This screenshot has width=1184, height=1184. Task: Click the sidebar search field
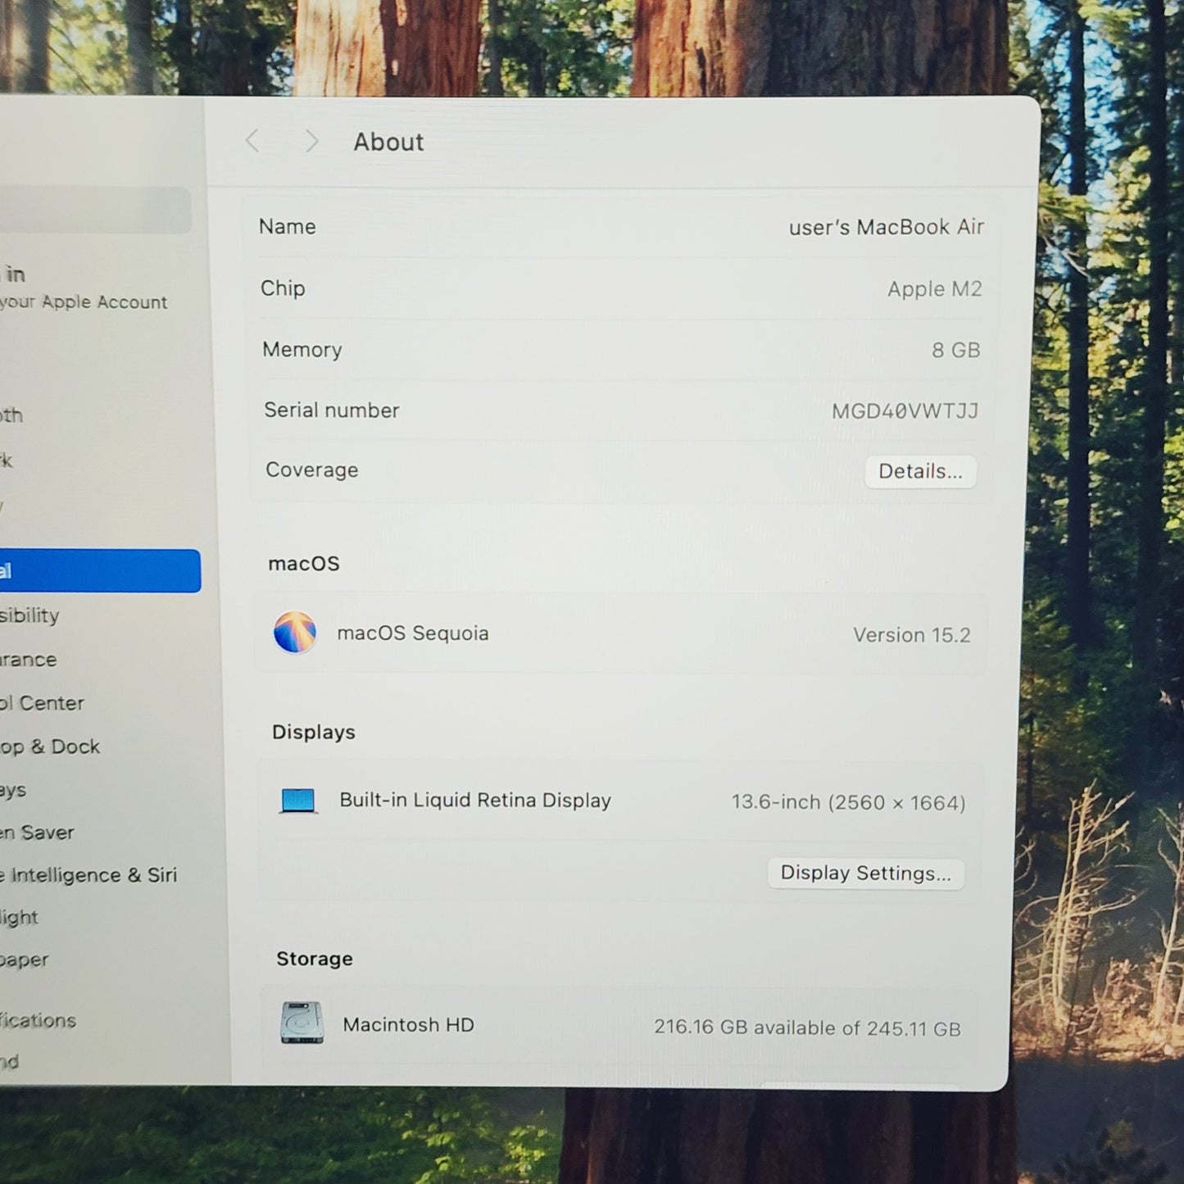coord(94,209)
